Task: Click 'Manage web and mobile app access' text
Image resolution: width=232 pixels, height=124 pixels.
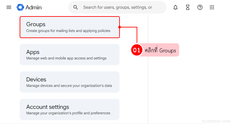Action: 66,58
